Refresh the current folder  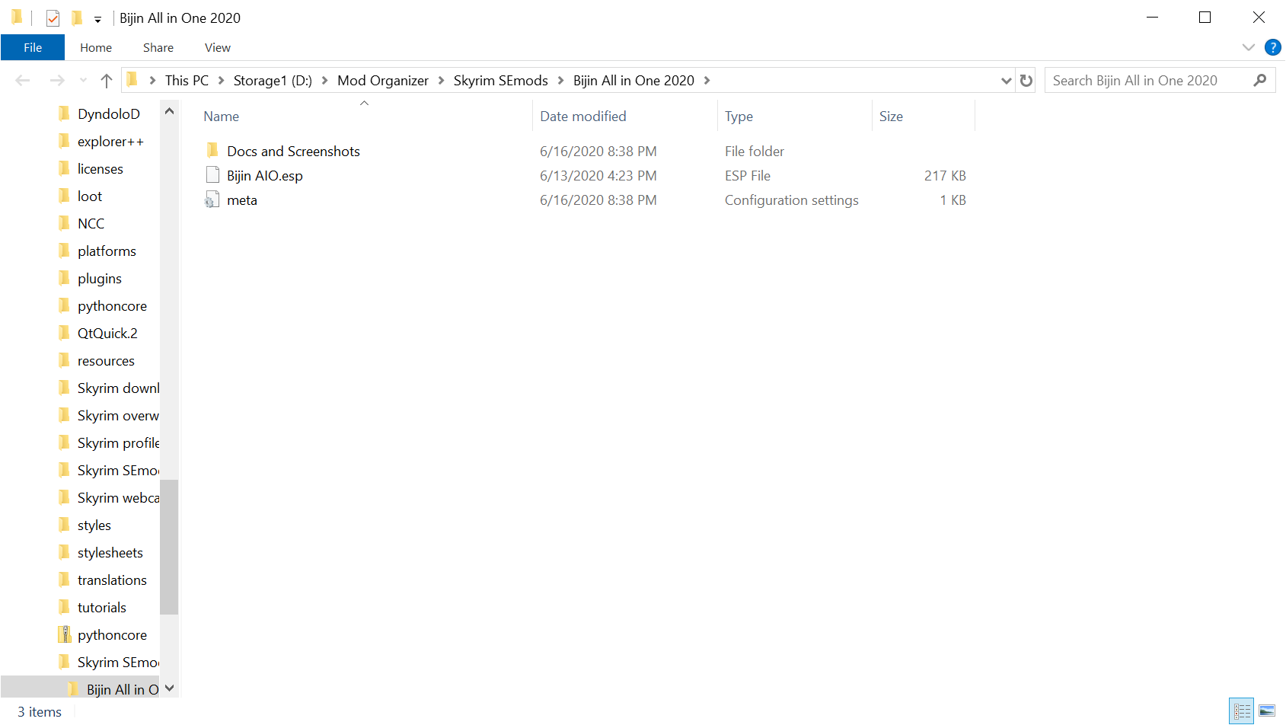(1026, 80)
